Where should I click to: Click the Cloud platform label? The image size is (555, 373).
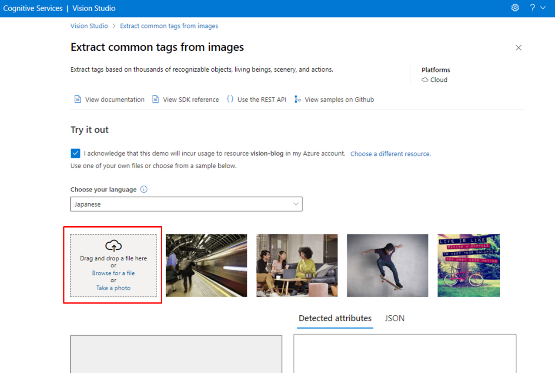pos(439,80)
